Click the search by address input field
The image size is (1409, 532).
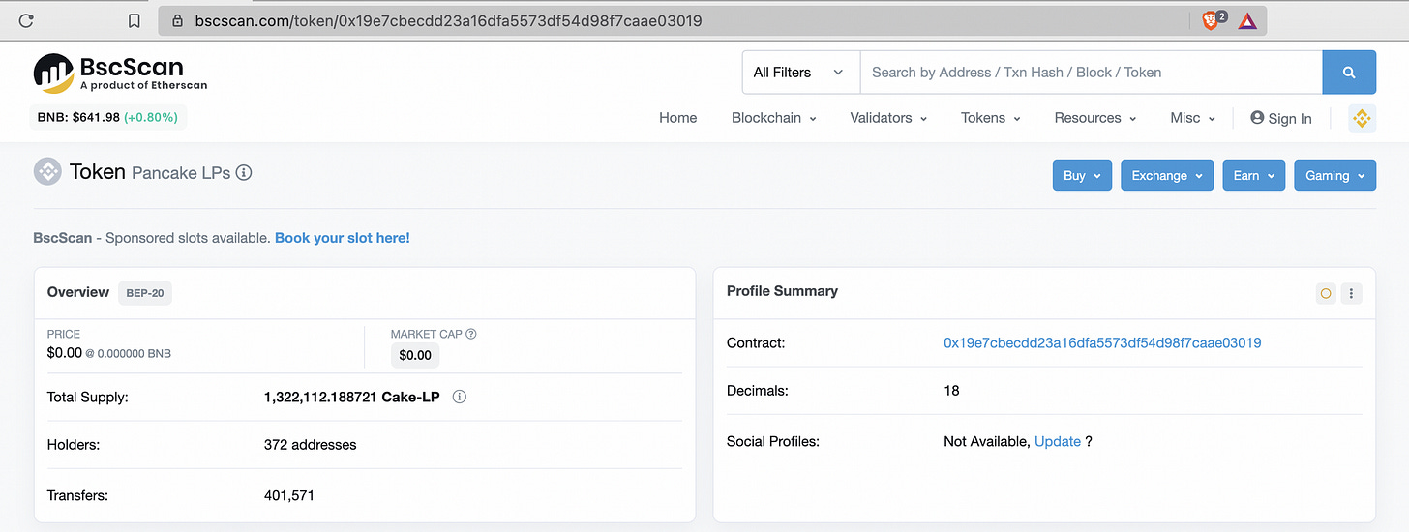(1091, 72)
